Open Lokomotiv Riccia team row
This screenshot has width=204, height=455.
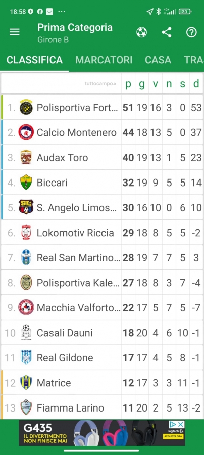(x=102, y=233)
